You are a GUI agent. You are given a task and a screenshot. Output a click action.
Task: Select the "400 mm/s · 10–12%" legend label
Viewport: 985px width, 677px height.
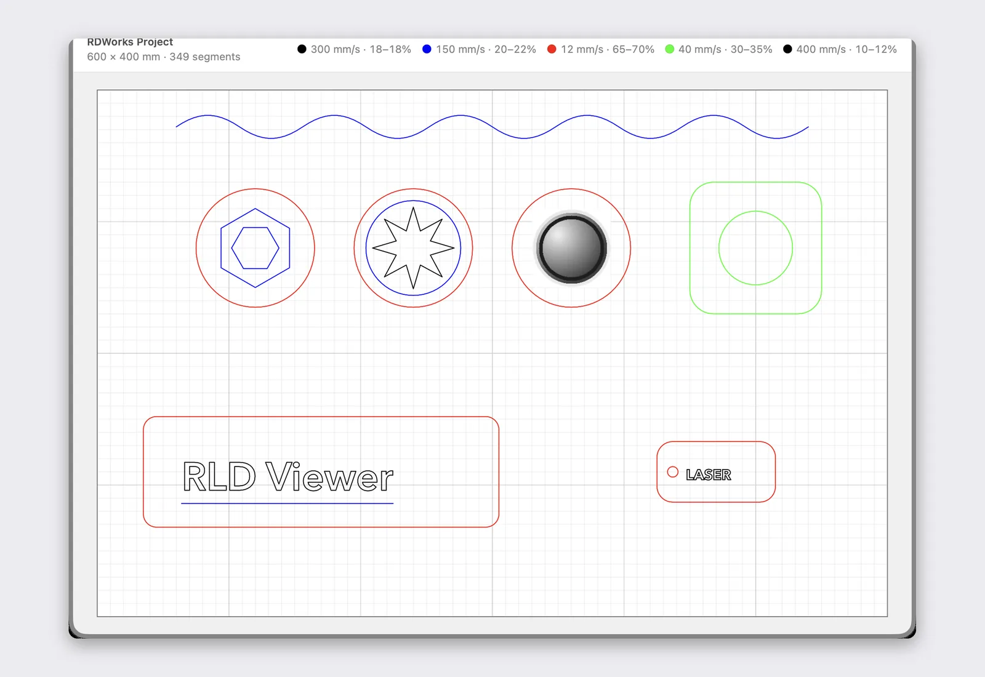point(846,49)
